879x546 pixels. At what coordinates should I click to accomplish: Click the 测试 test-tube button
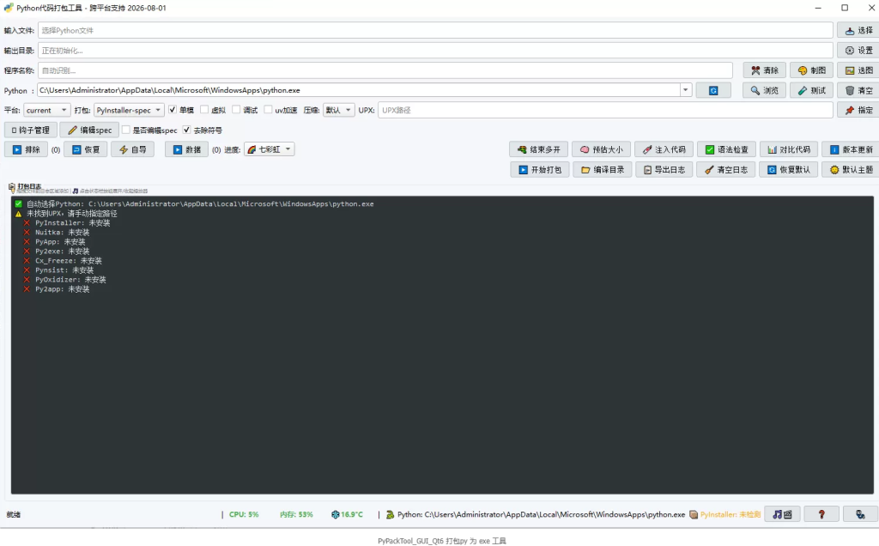[x=811, y=90]
